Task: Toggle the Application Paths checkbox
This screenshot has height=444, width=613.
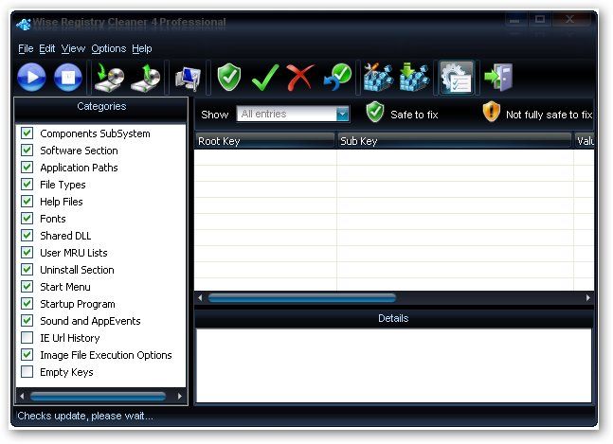Action: coord(27,168)
